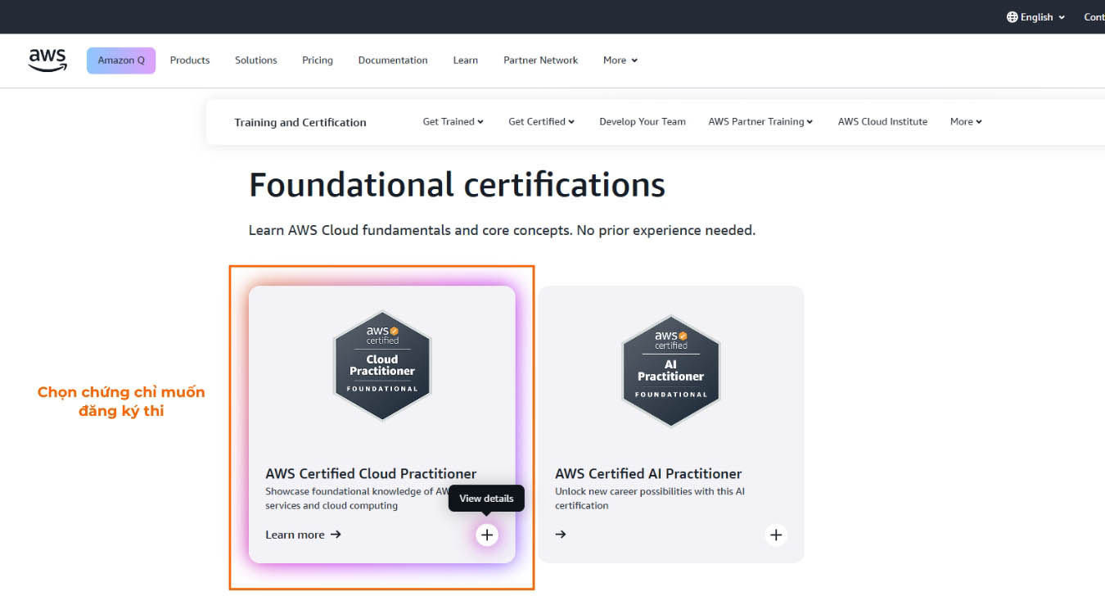Select the Cloud Practitioner hexagon badge

click(x=382, y=366)
